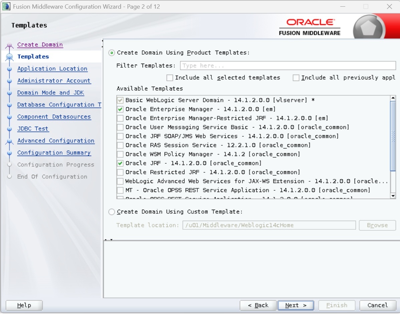Click the Application Location step bullet icon
The image size is (400, 315).
click(x=9, y=69)
